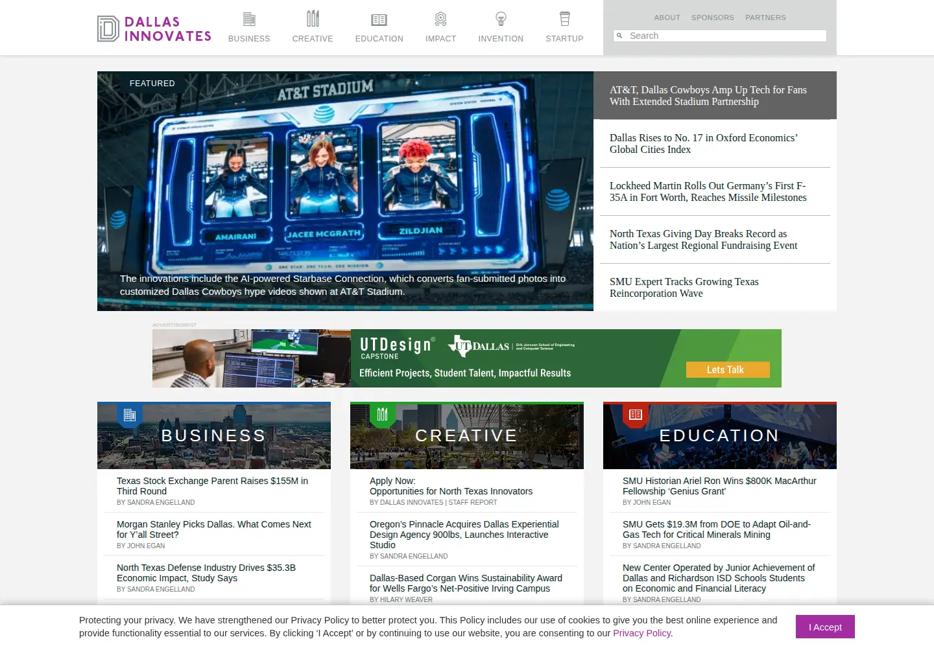The height and width of the screenshot is (648, 934).
Task: Select AT&T, Dallas Cowboys Amp Up Tech headline
Action: click(x=708, y=96)
